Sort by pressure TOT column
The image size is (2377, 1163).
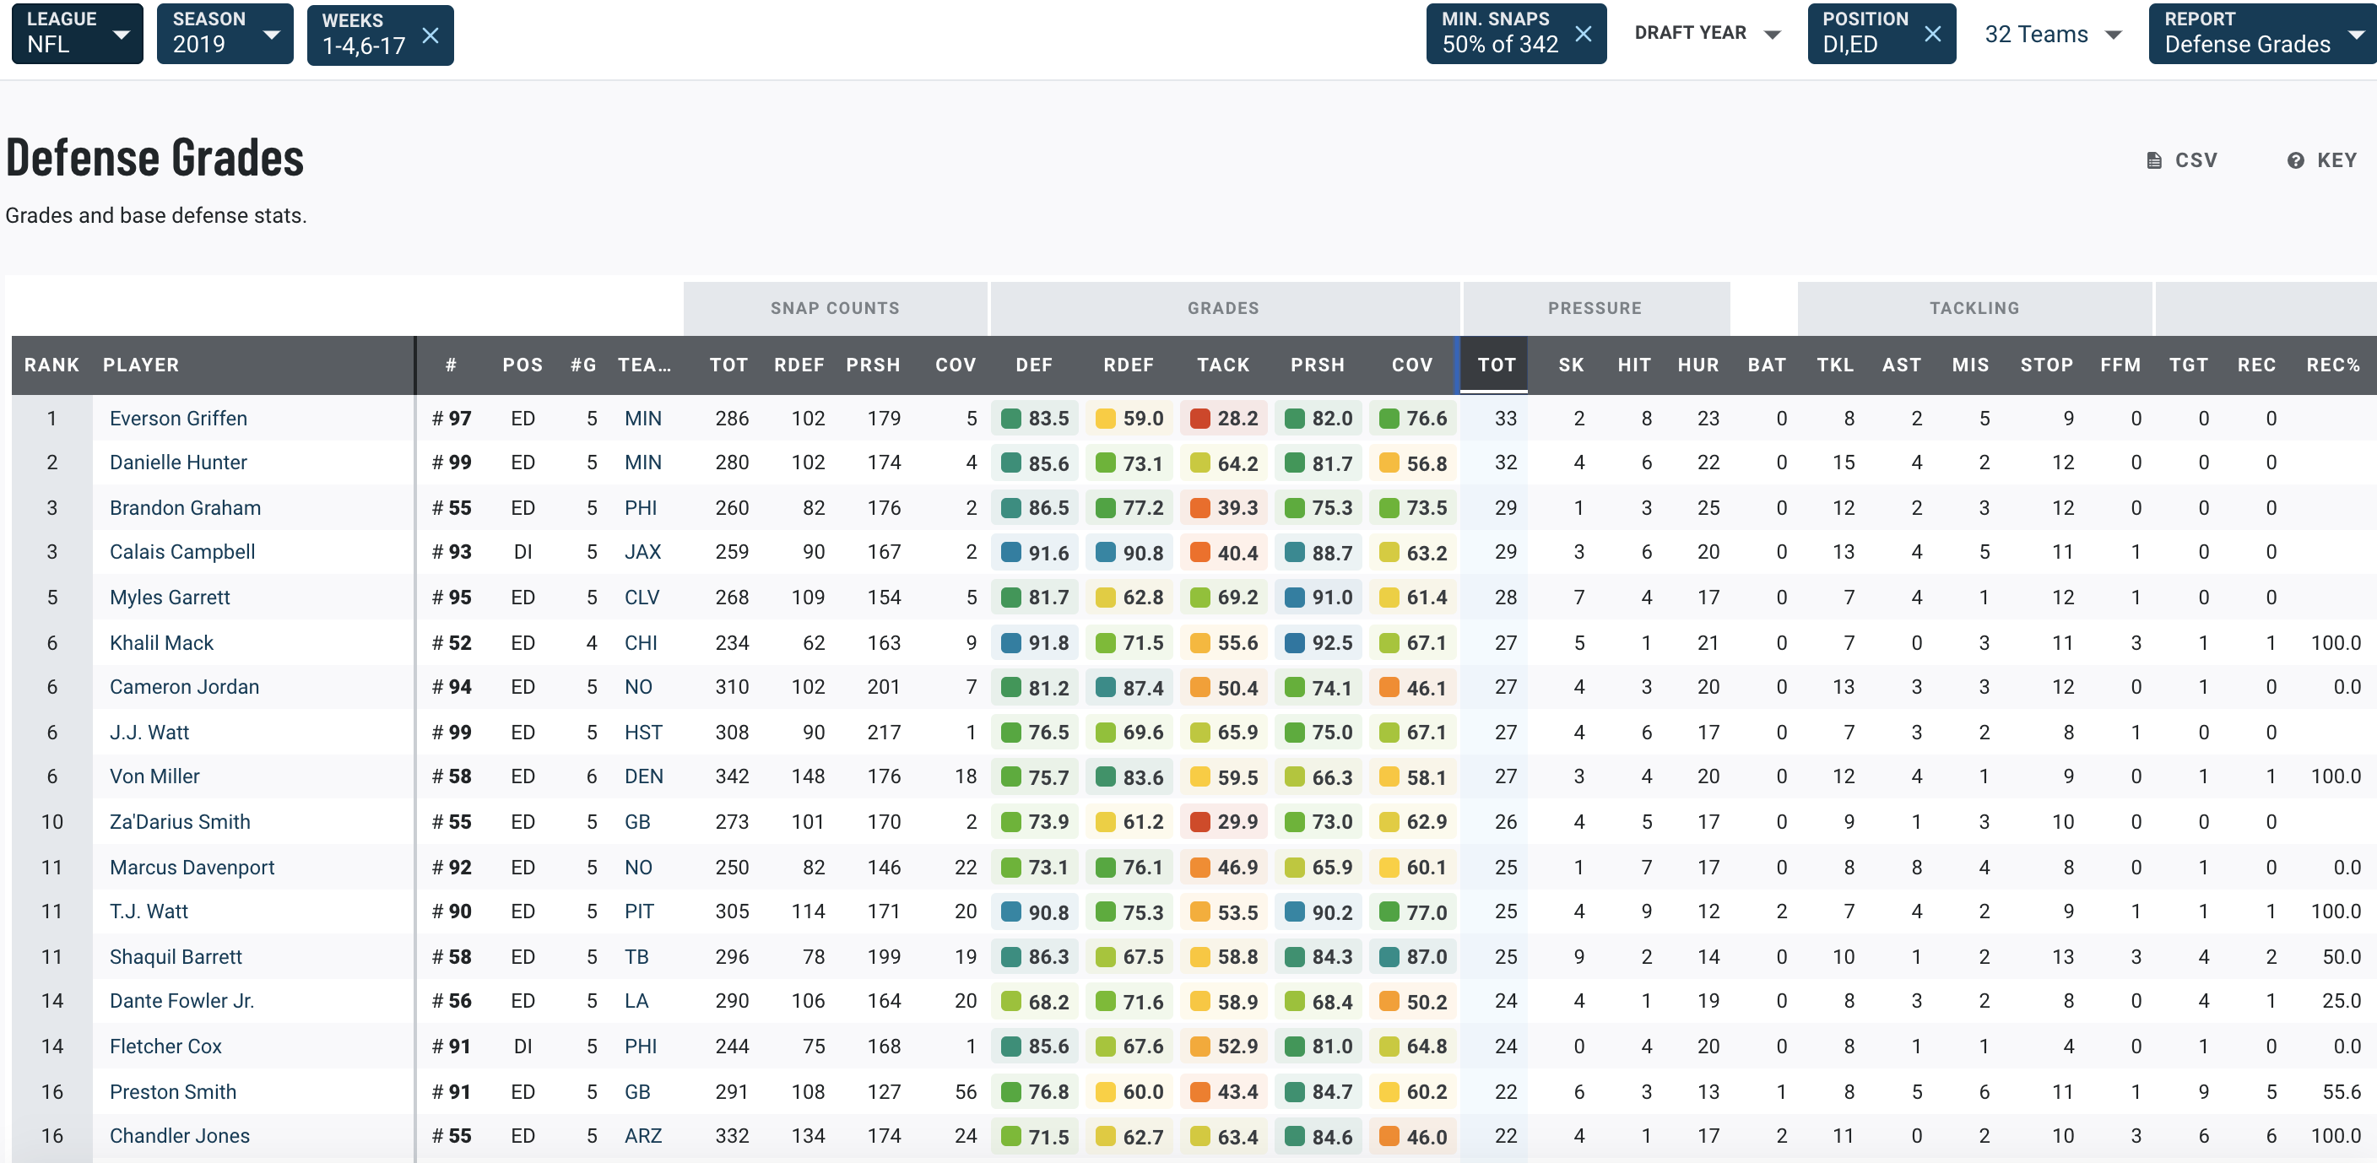tap(1496, 365)
